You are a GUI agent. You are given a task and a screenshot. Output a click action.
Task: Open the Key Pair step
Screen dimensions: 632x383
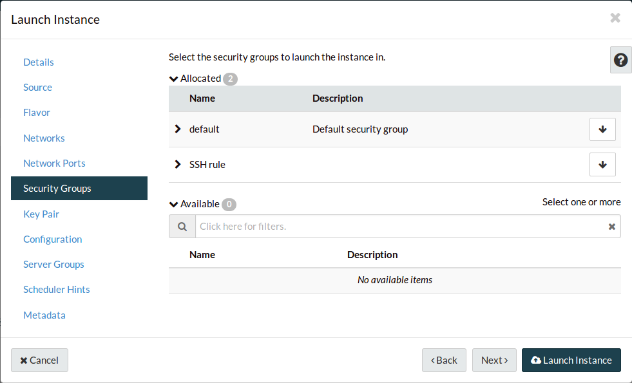click(41, 214)
